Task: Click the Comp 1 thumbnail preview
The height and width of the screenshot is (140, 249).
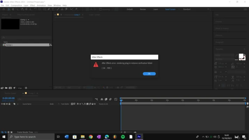Action: tap(10, 24)
